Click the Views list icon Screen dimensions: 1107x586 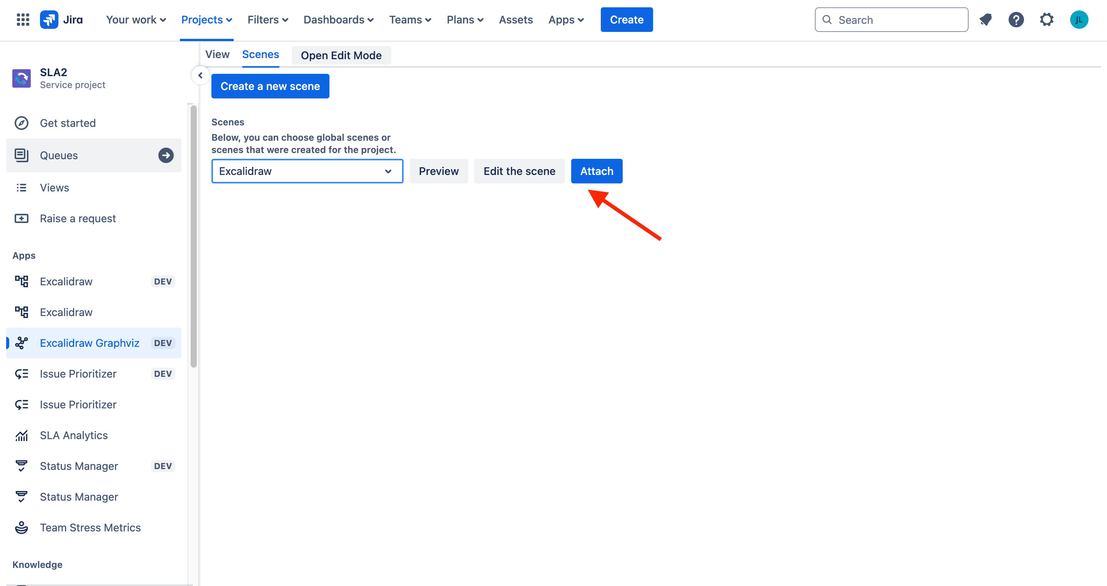(x=22, y=188)
